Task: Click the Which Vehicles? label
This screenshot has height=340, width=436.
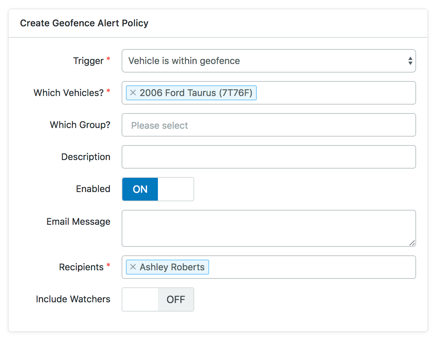Action: [69, 93]
